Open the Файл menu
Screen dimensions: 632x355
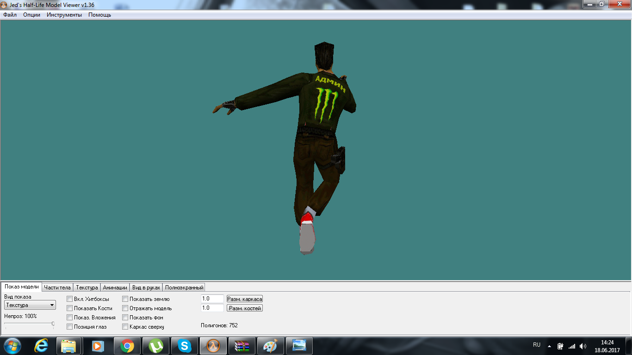coord(10,15)
